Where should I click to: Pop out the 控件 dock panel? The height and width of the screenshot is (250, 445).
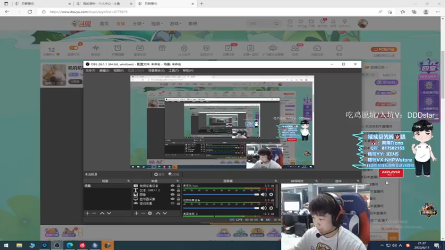[x=358, y=181]
